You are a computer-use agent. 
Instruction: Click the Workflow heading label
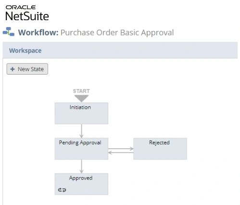38,32
